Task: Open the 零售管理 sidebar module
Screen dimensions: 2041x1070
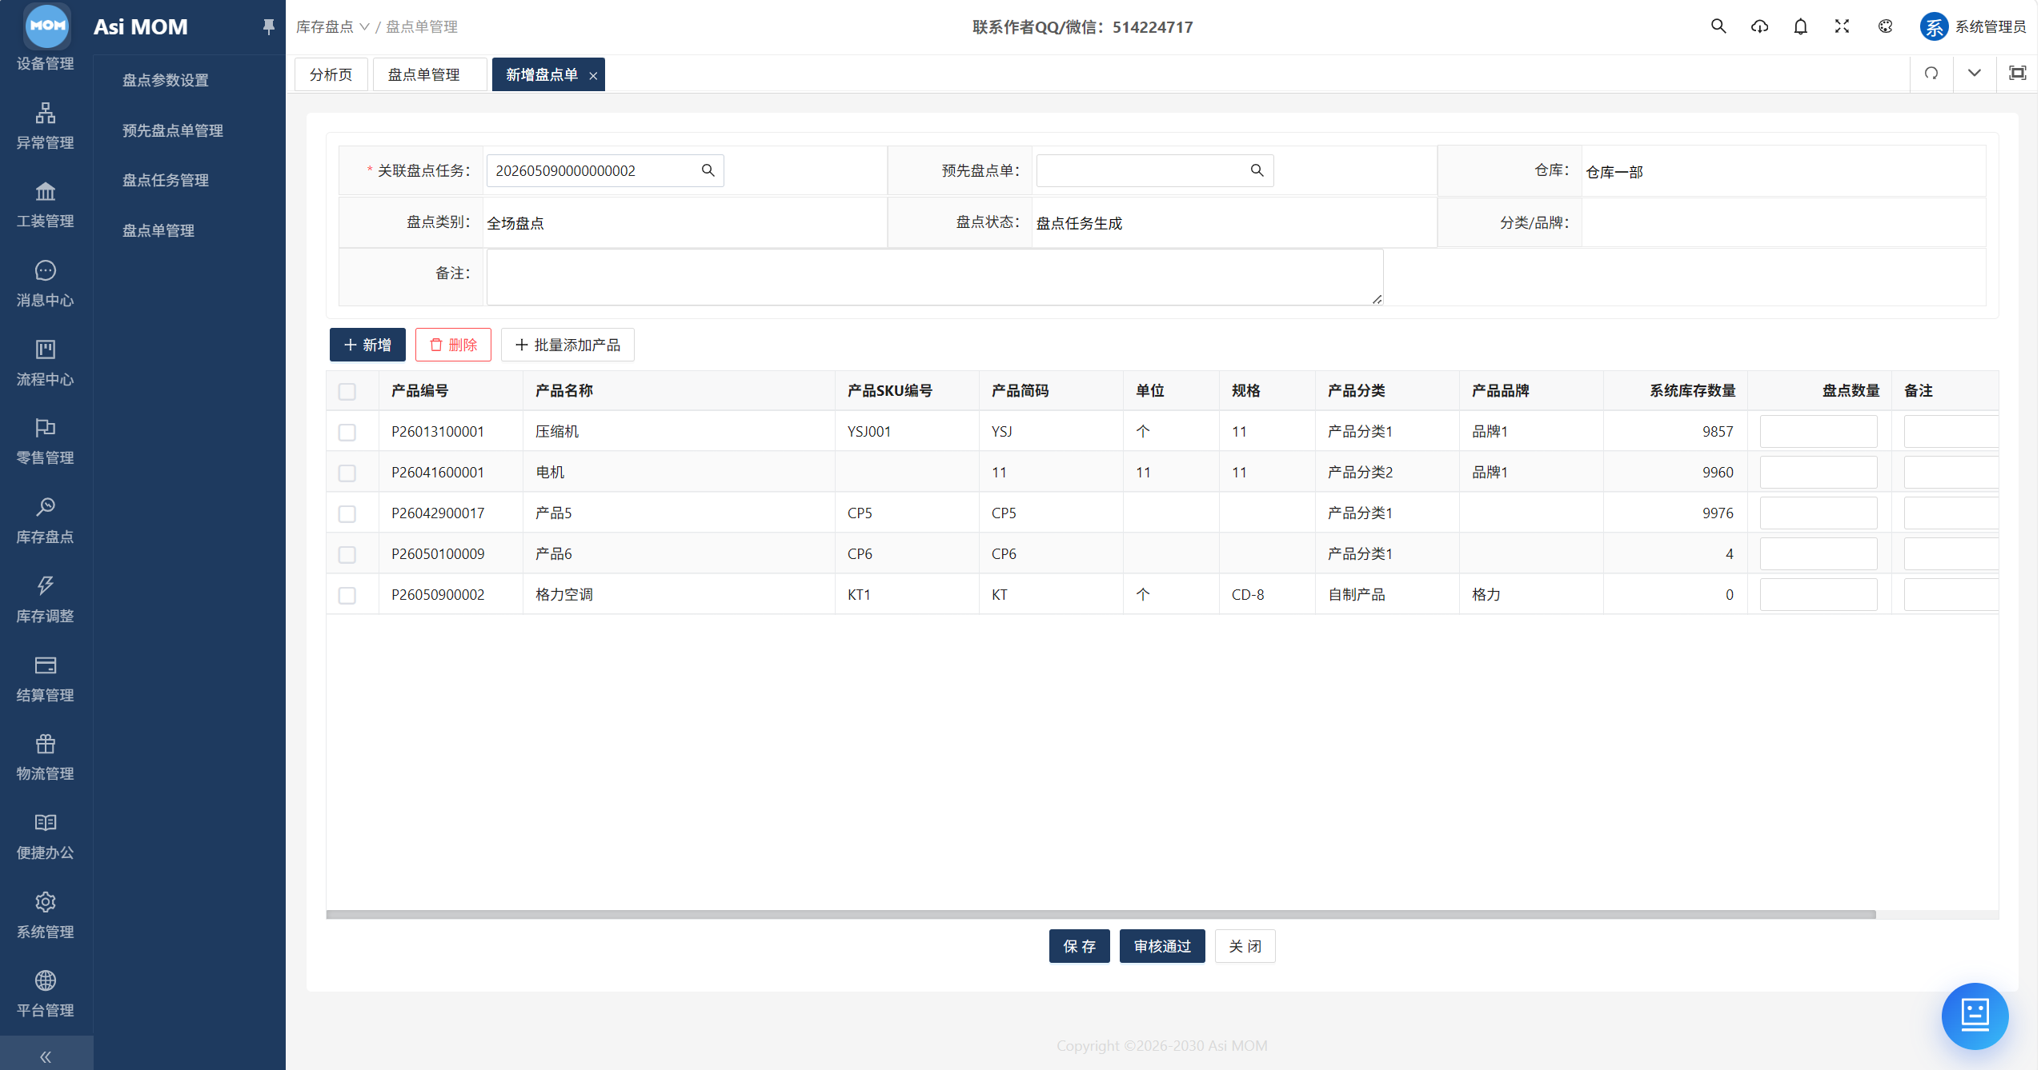Action: (46, 442)
